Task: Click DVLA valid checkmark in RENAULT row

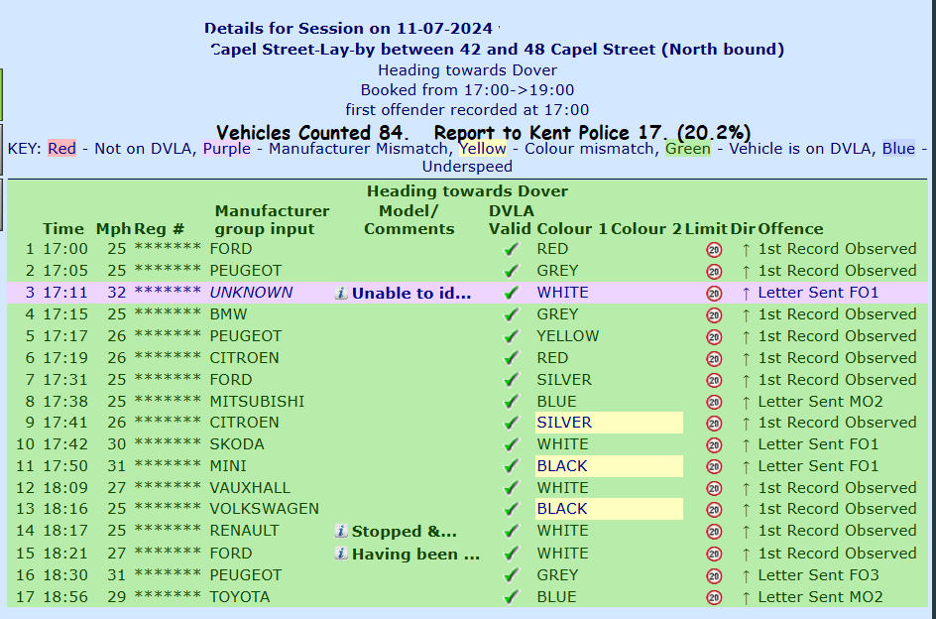Action: coord(511,531)
